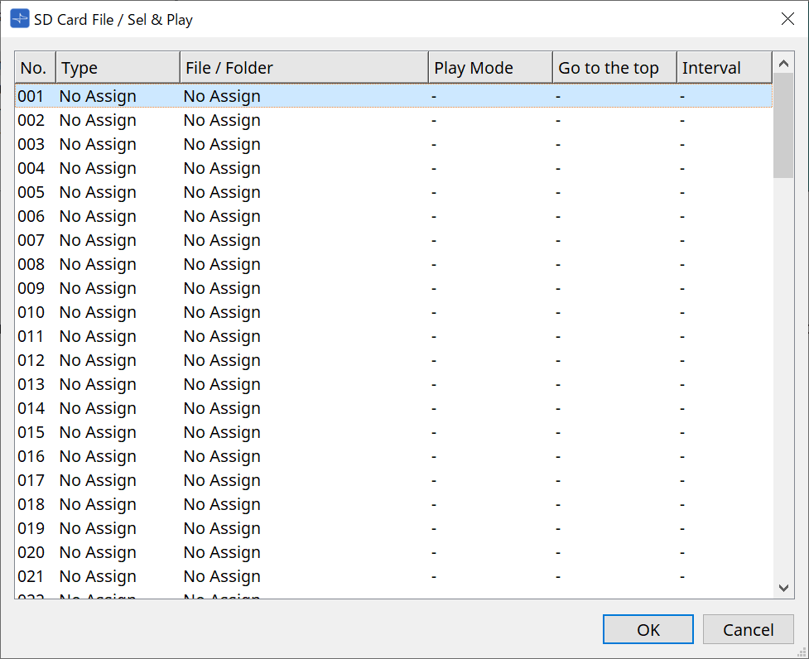809x659 pixels.
Task: Click the OK button
Action: pos(648,629)
